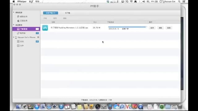The height and width of the screenshot is (111, 198).
Task: Click the 下载进度 column header
Action: coord(110,22)
